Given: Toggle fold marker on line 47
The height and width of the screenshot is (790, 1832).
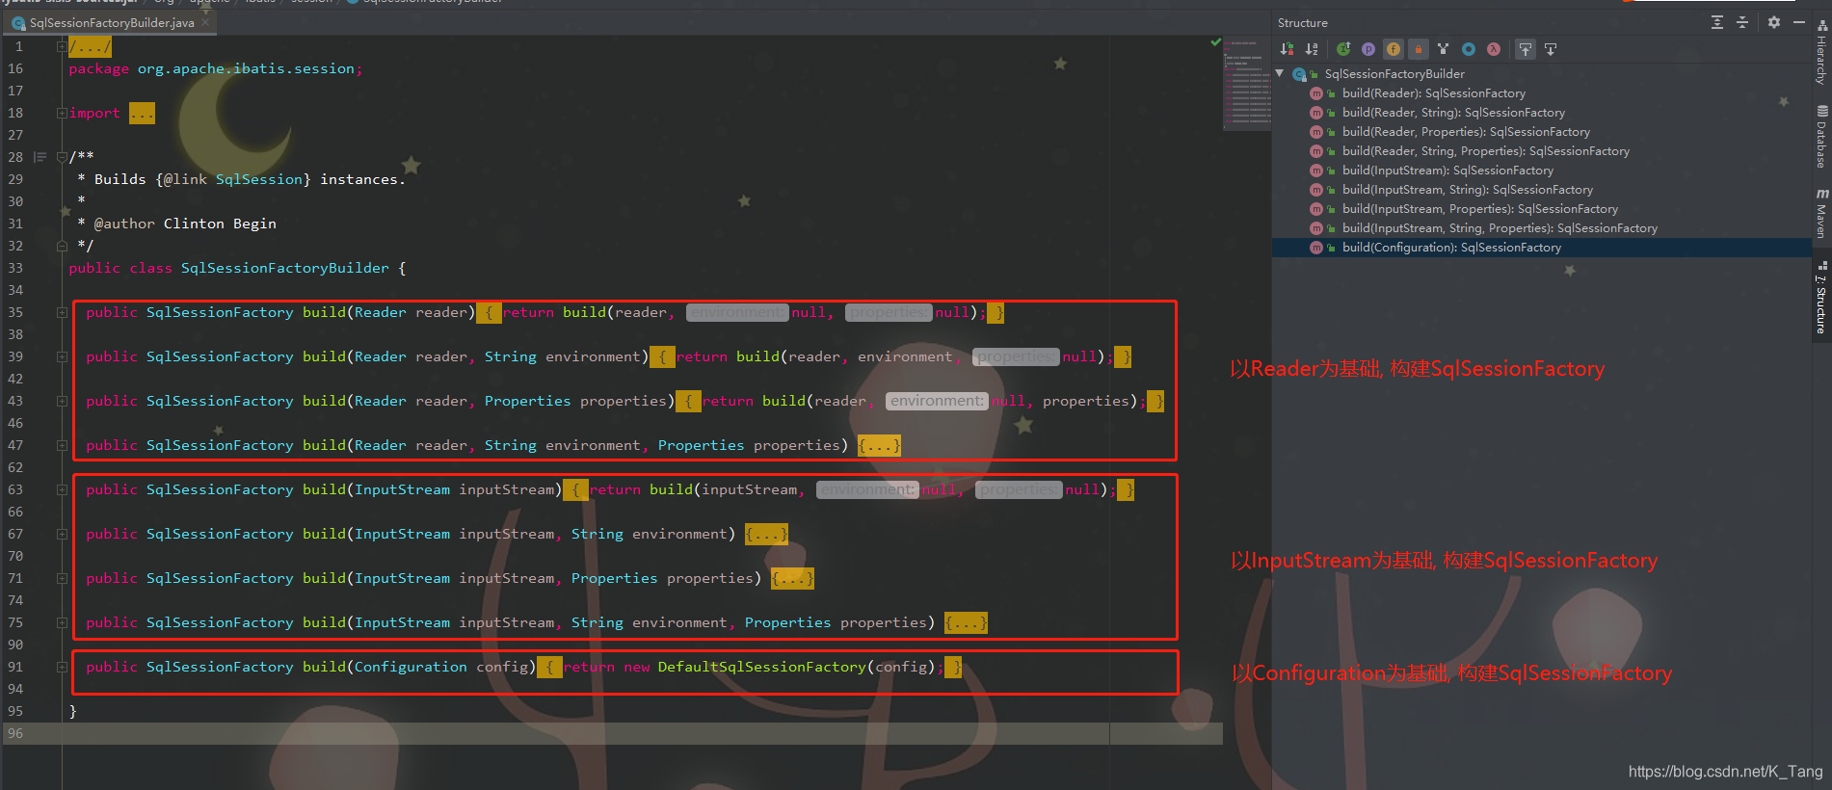Looking at the screenshot, I should click(x=62, y=445).
